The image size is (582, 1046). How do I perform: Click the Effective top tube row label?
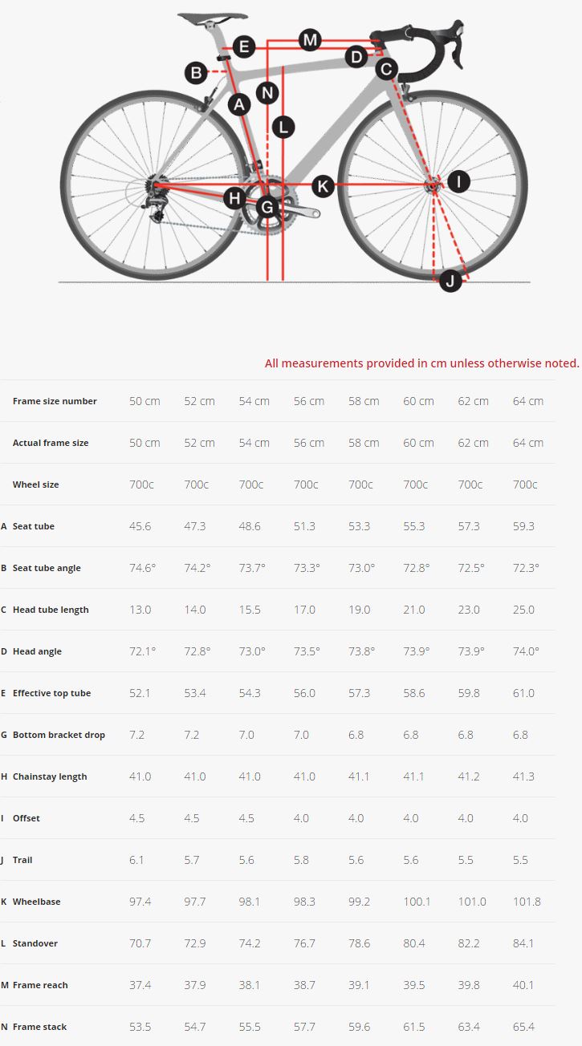[51, 693]
